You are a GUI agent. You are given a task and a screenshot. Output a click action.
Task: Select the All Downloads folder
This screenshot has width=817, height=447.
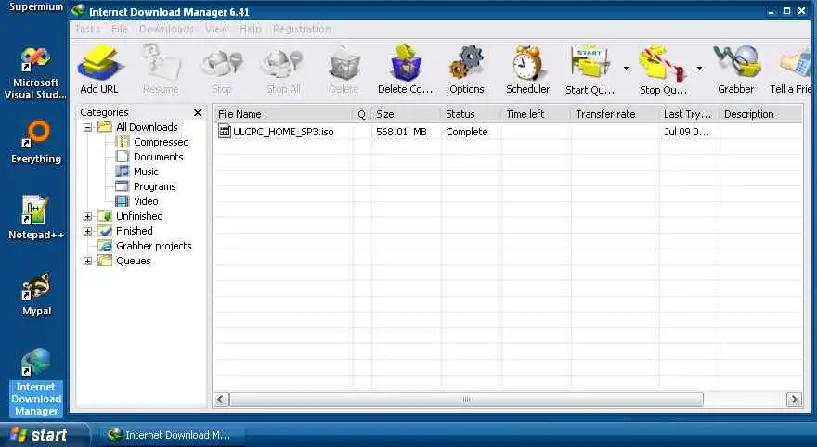tap(147, 127)
